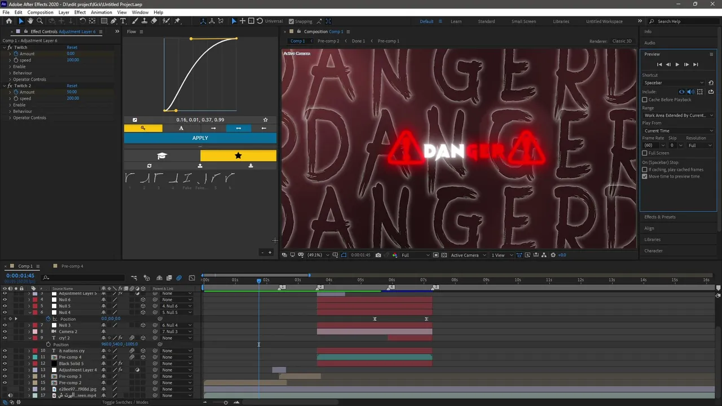Select the Rotation tool
Image resolution: width=722 pixels, height=406 pixels.
pos(82,21)
